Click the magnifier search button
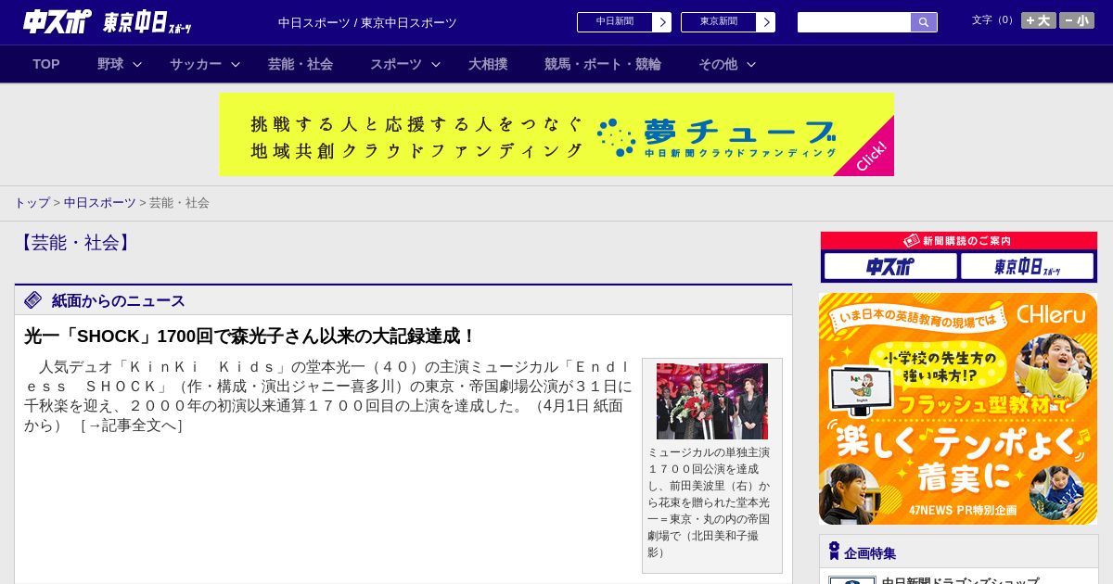 [924, 22]
